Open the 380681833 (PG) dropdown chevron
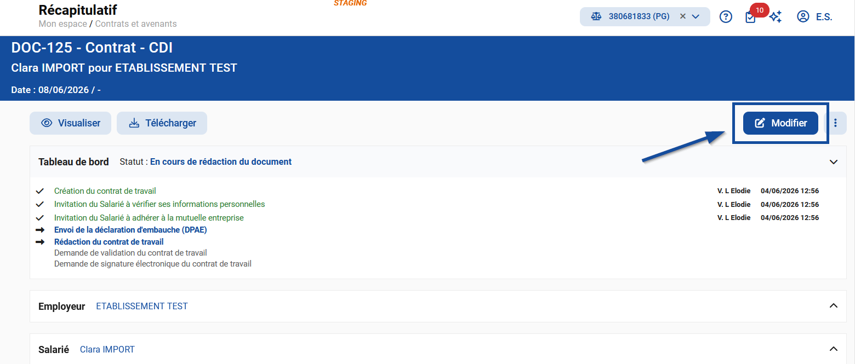Screen dimensions: 855x364 (x=696, y=16)
